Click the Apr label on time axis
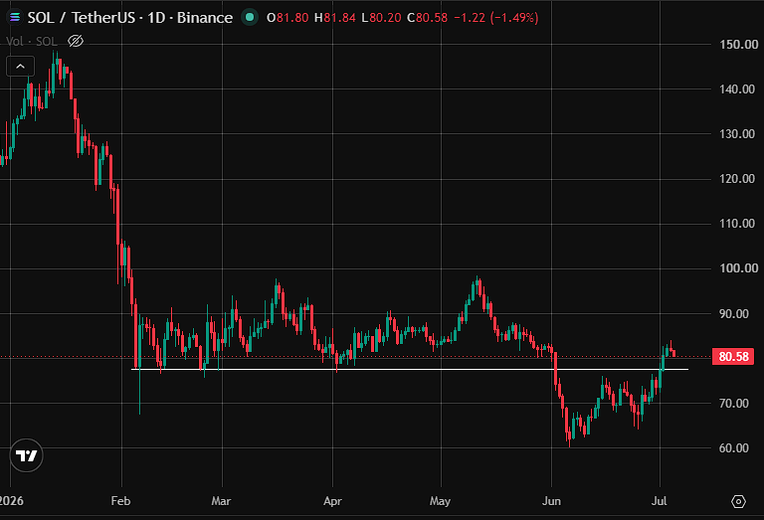This screenshot has height=520, width=764. click(332, 501)
